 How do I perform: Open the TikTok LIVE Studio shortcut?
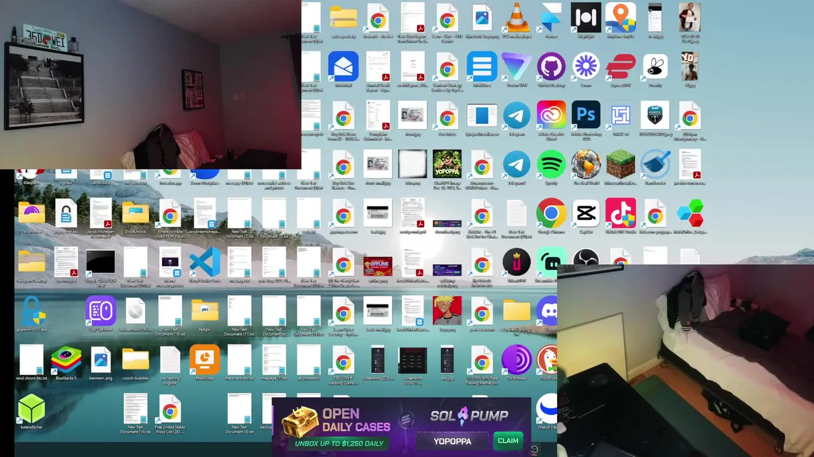[x=621, y=214]
